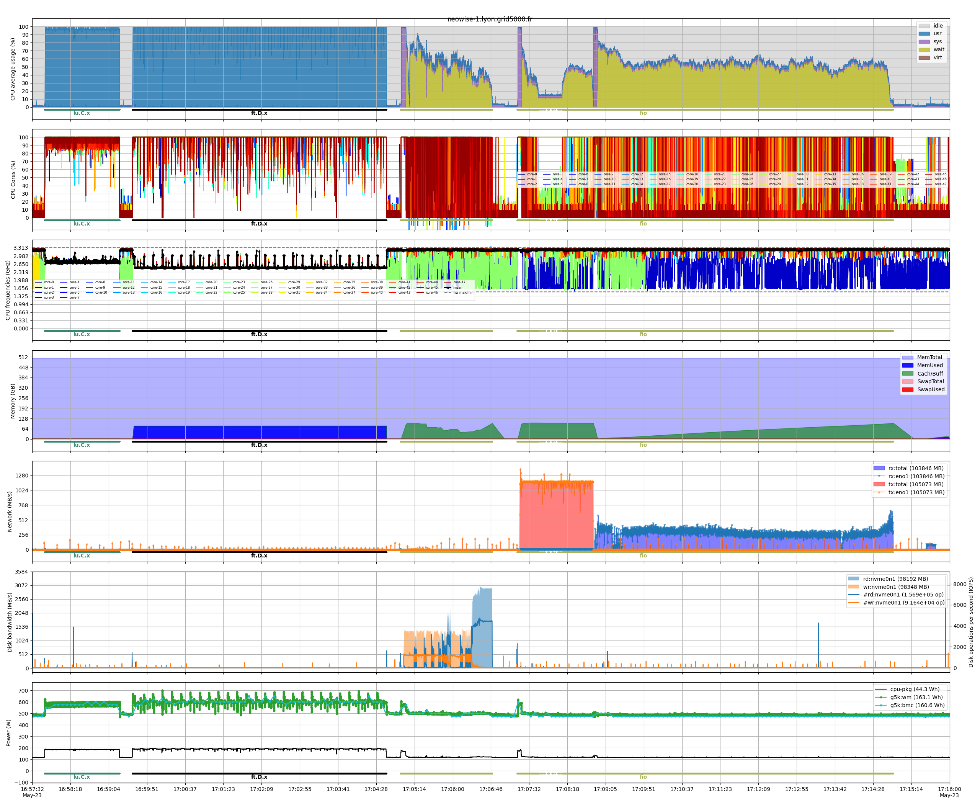Click the chart title neowise-1.lyon.grid5000.fr

click(490, 19)
